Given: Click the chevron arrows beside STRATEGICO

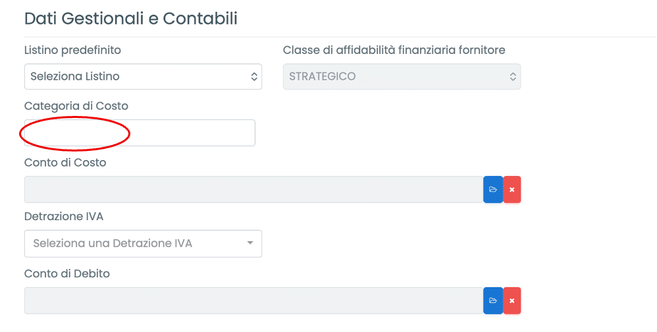Looking at the screenshot, I should tap(513, 76).
